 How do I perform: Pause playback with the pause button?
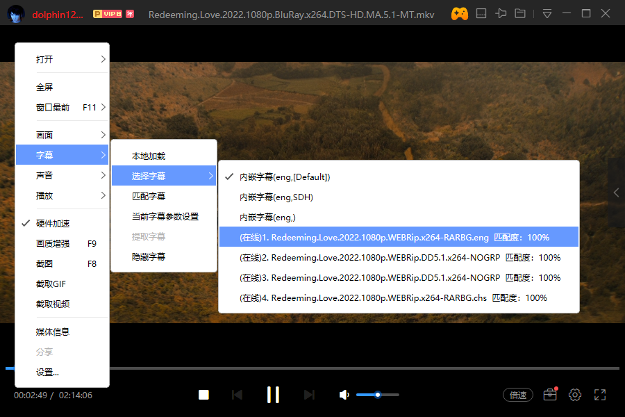pyautogui.click(x=273, y=394)
